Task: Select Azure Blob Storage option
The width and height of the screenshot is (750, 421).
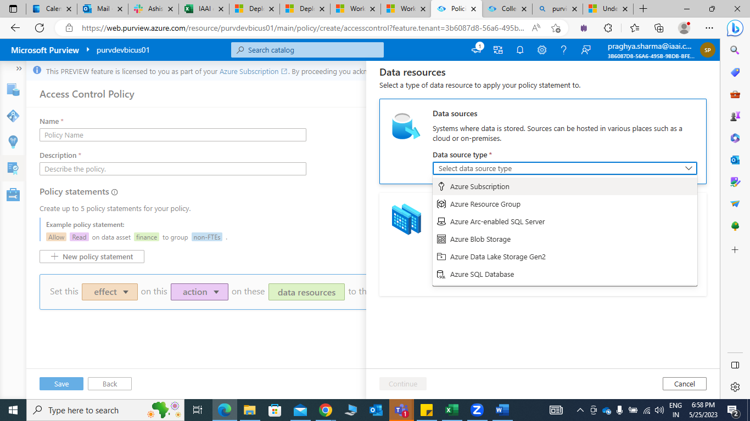Action: pyautogui.click(x=565, y=239)
